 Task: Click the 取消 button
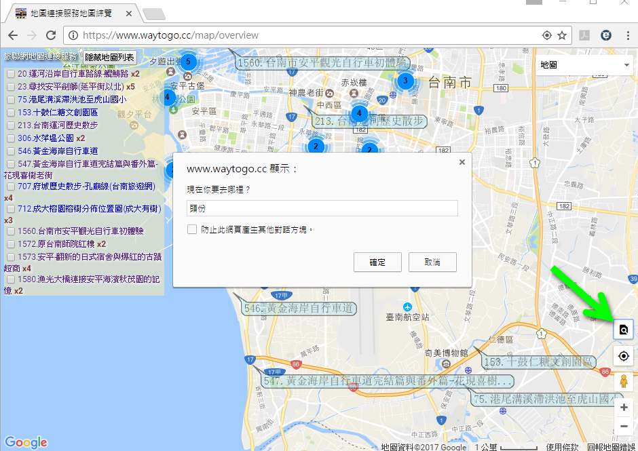(432, 262)
